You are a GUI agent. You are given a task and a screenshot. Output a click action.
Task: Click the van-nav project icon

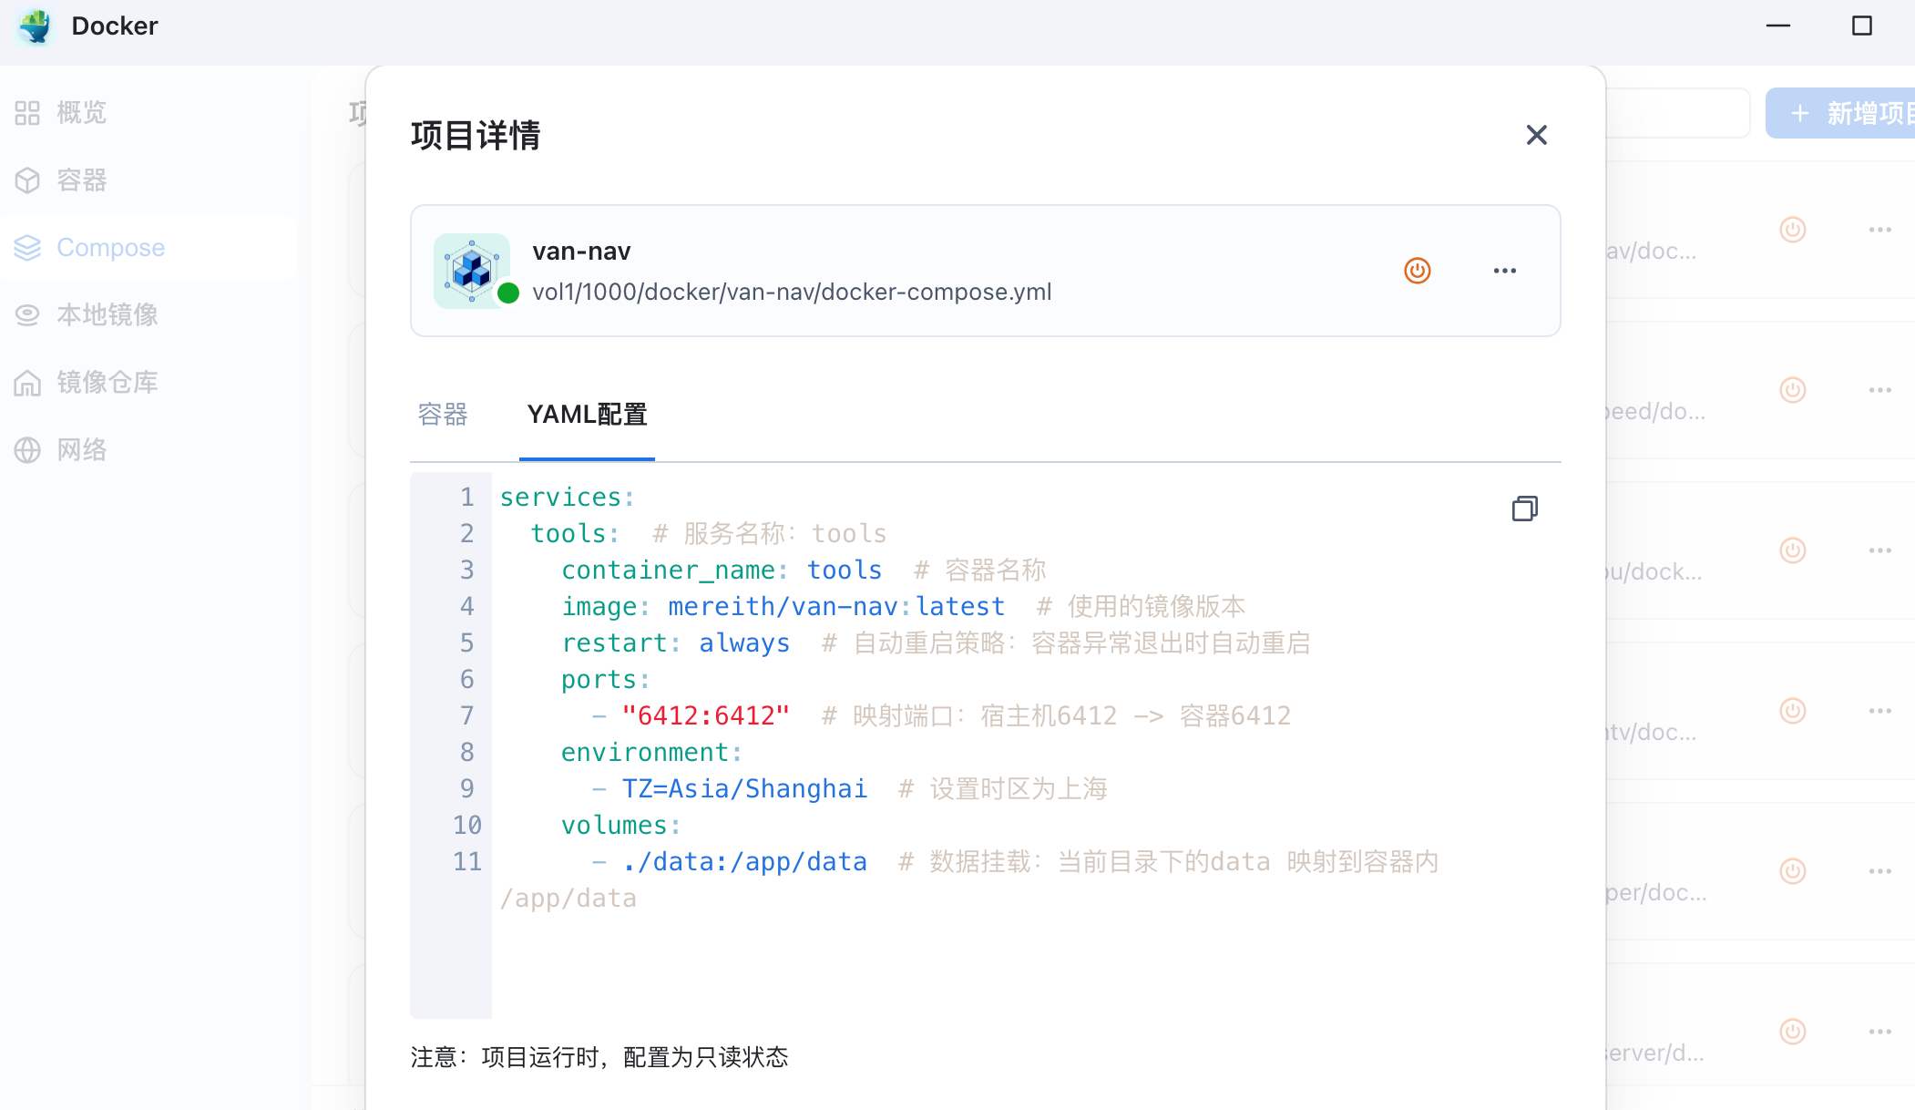click(x=471, y=271)
